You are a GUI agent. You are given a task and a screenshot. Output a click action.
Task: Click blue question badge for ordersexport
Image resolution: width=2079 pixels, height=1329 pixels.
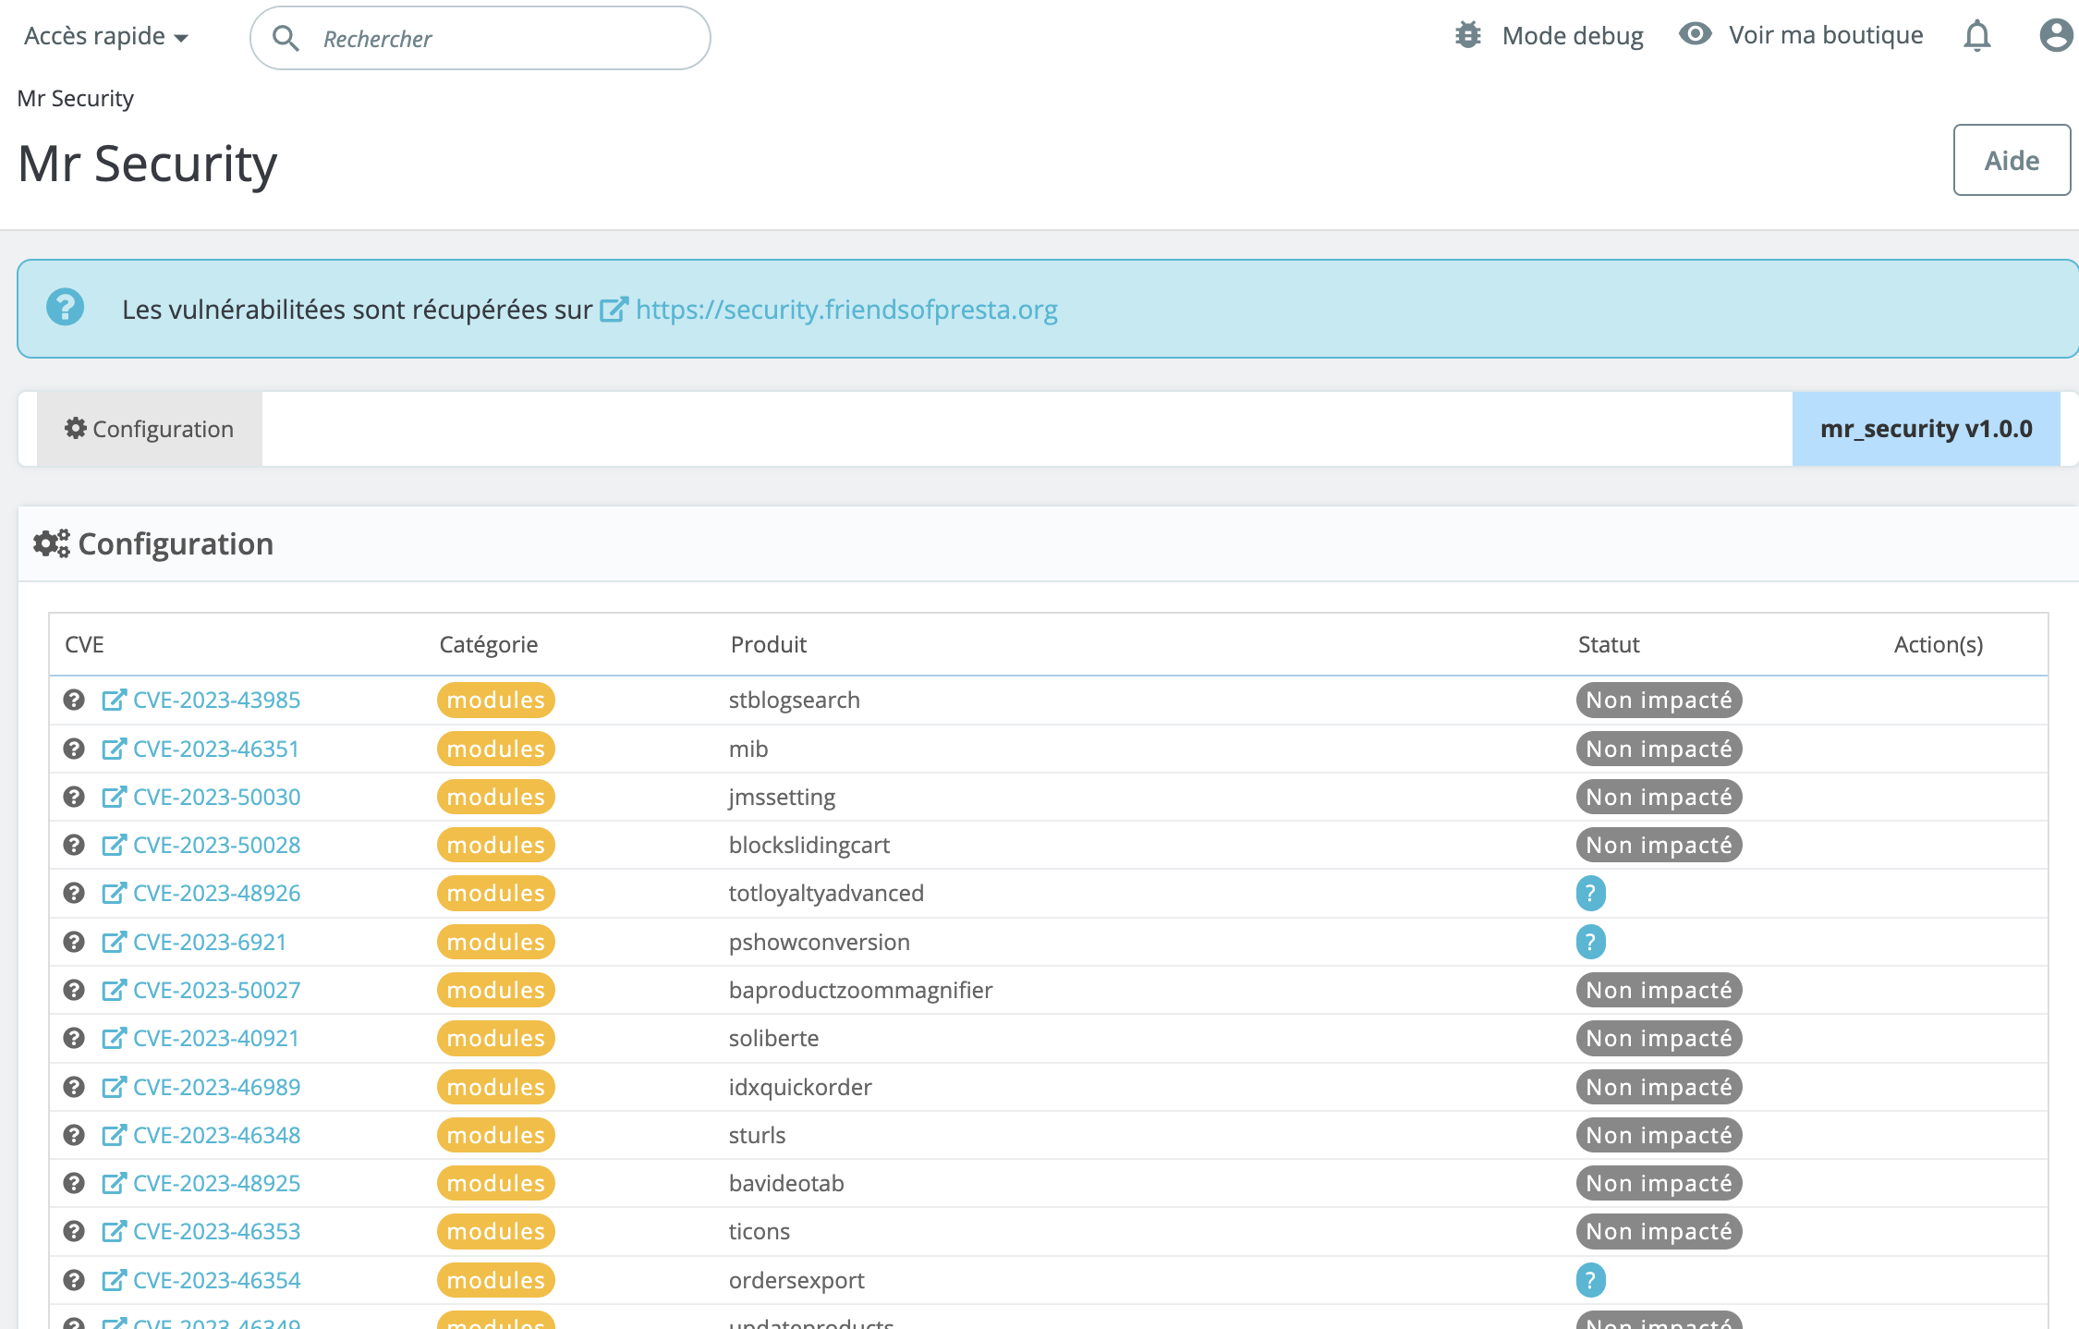(x=1590, y=1280)
